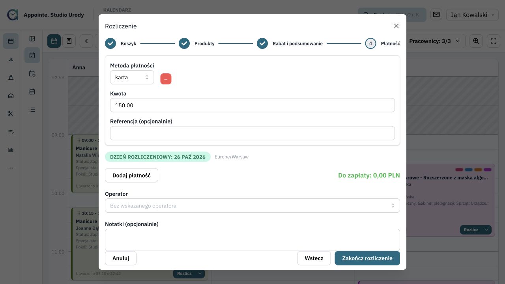Focus the Referencja (opcjonalnie) input field
Viewport: 505px width, 284px height.
[x=252, y=133]
